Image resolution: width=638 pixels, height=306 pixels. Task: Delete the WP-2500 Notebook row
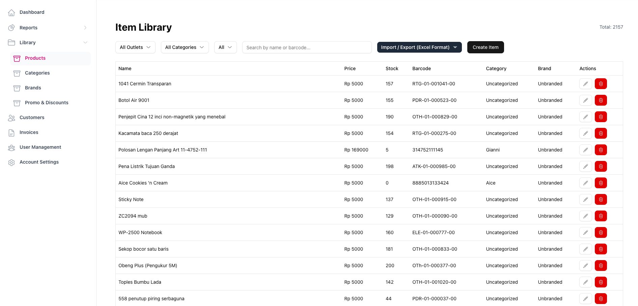pyautogui.click(x=601, y=232)
